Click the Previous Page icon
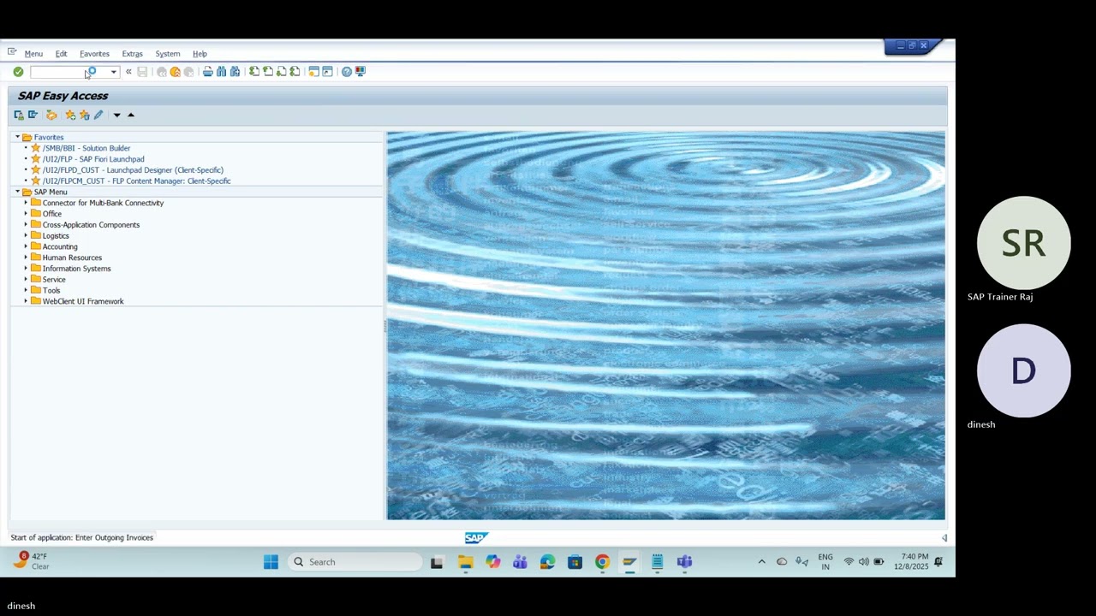The height and width of the screenshot is (616, 1096). (268, 72)
